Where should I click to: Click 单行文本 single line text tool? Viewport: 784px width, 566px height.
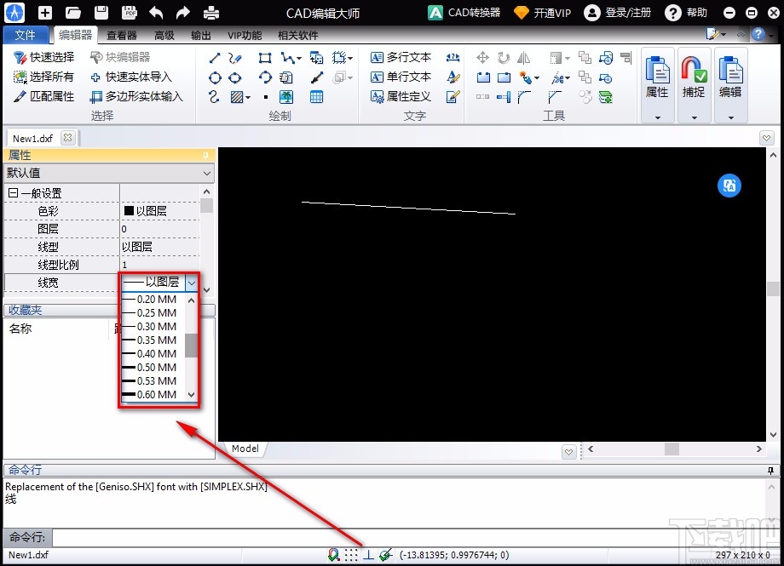401,77
